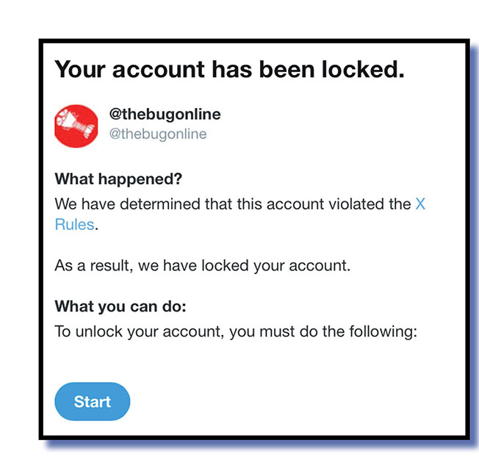Select the bold @thebugonline display name
Image resolution: width=479 pixels, height=457 pixels.
pyautogui.click(x=165, y=115)
